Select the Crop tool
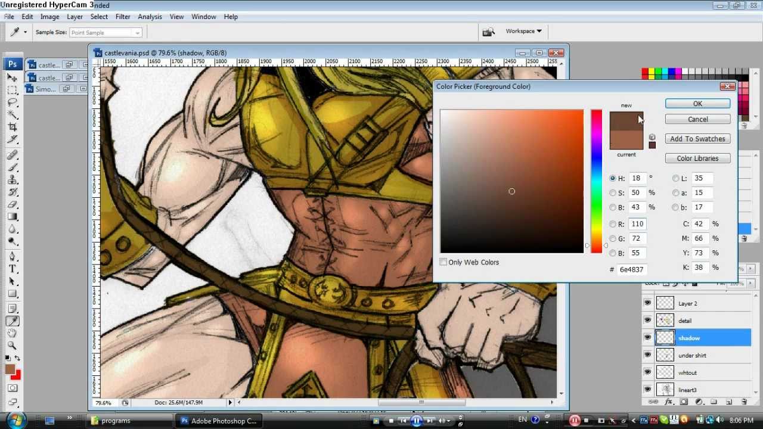This screenshot has width=763, height=429. tap(13, 127)
